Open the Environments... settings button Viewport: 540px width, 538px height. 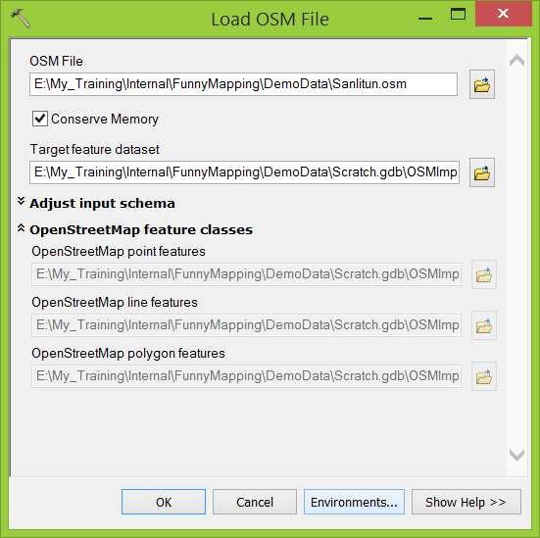(x=354, y=502)
